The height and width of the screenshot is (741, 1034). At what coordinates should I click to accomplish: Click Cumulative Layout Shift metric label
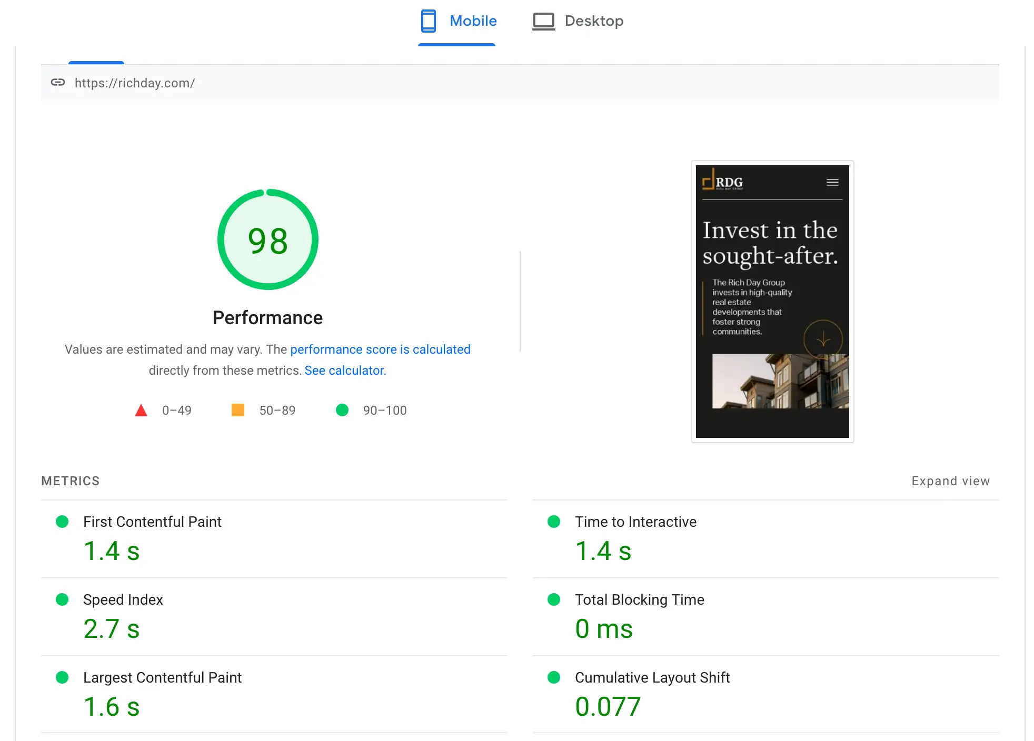(652, 677)
